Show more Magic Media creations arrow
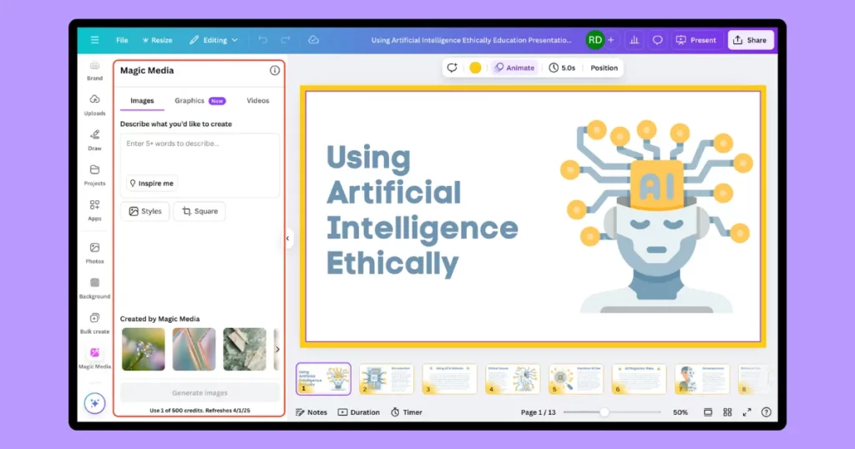The height and width of the screenshot is (449, 855). click(x=277, y=349)
